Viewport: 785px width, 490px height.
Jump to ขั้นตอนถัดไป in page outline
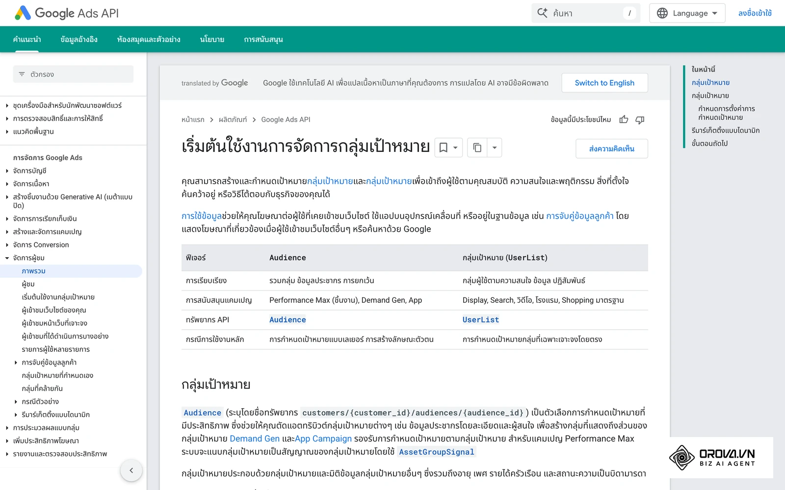(709, 143)
